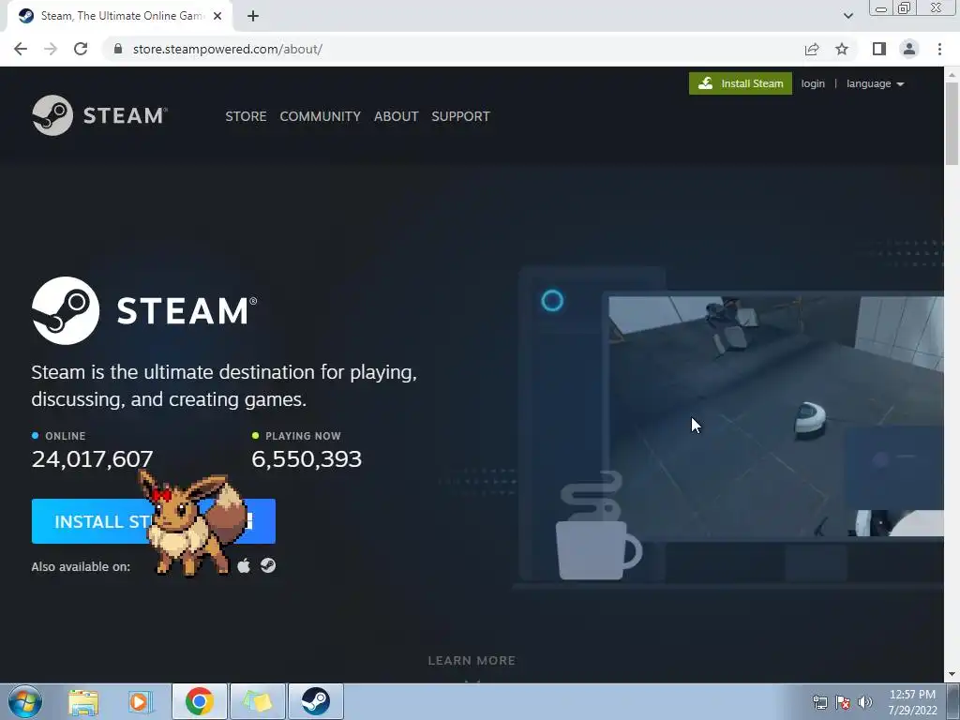Reload the page with refresh icon
The image size is (960, 720).
pos(81,49)
